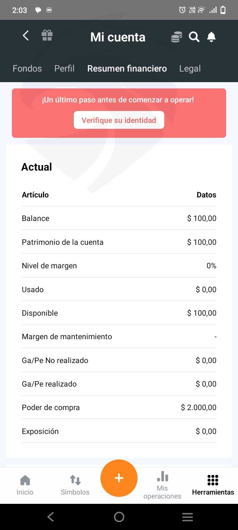Open the gift rewards icon
The width and height of the screenshot is (238, 530).
click(x=47, y=35)
